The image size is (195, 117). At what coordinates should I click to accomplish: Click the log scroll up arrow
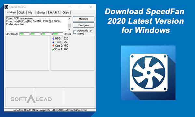point(70,19)
